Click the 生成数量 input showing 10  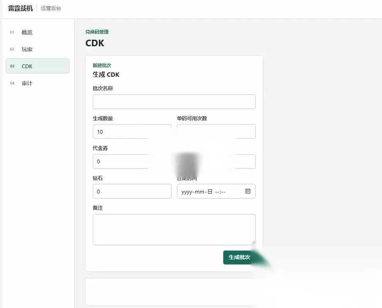132,131
